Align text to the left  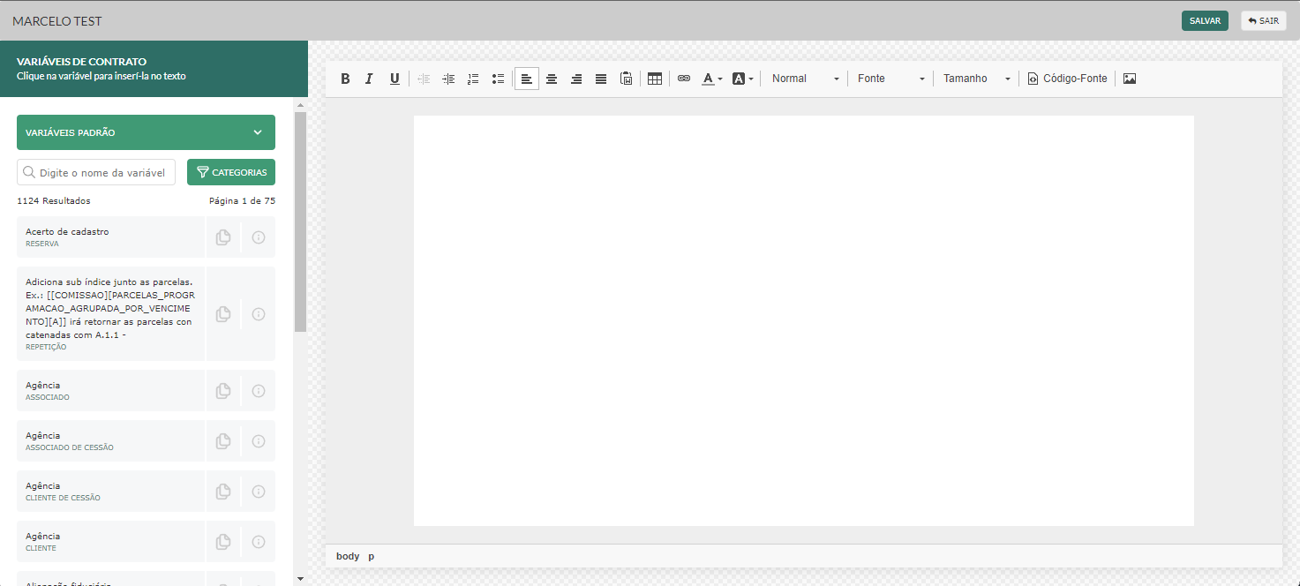tap(527, 79)
